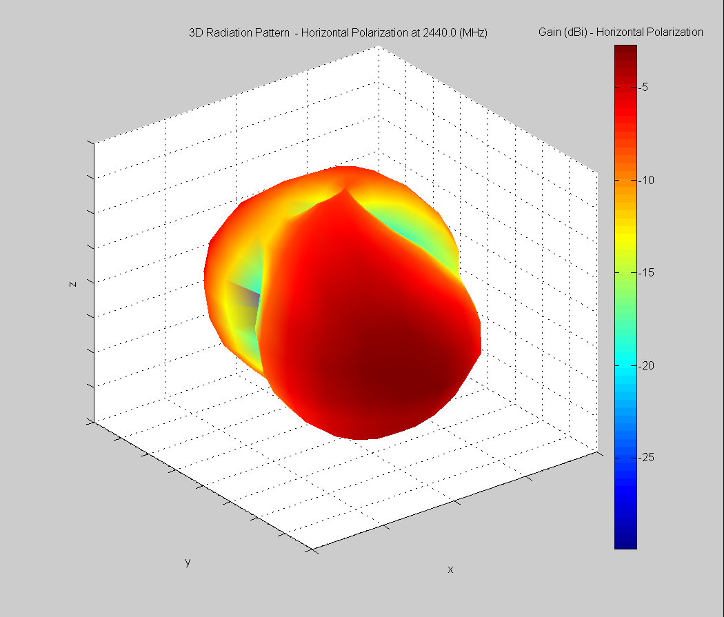Select the Gain (dBi) colorbar title
This screenshot has width=724, height=617.
tap(620, 32)
